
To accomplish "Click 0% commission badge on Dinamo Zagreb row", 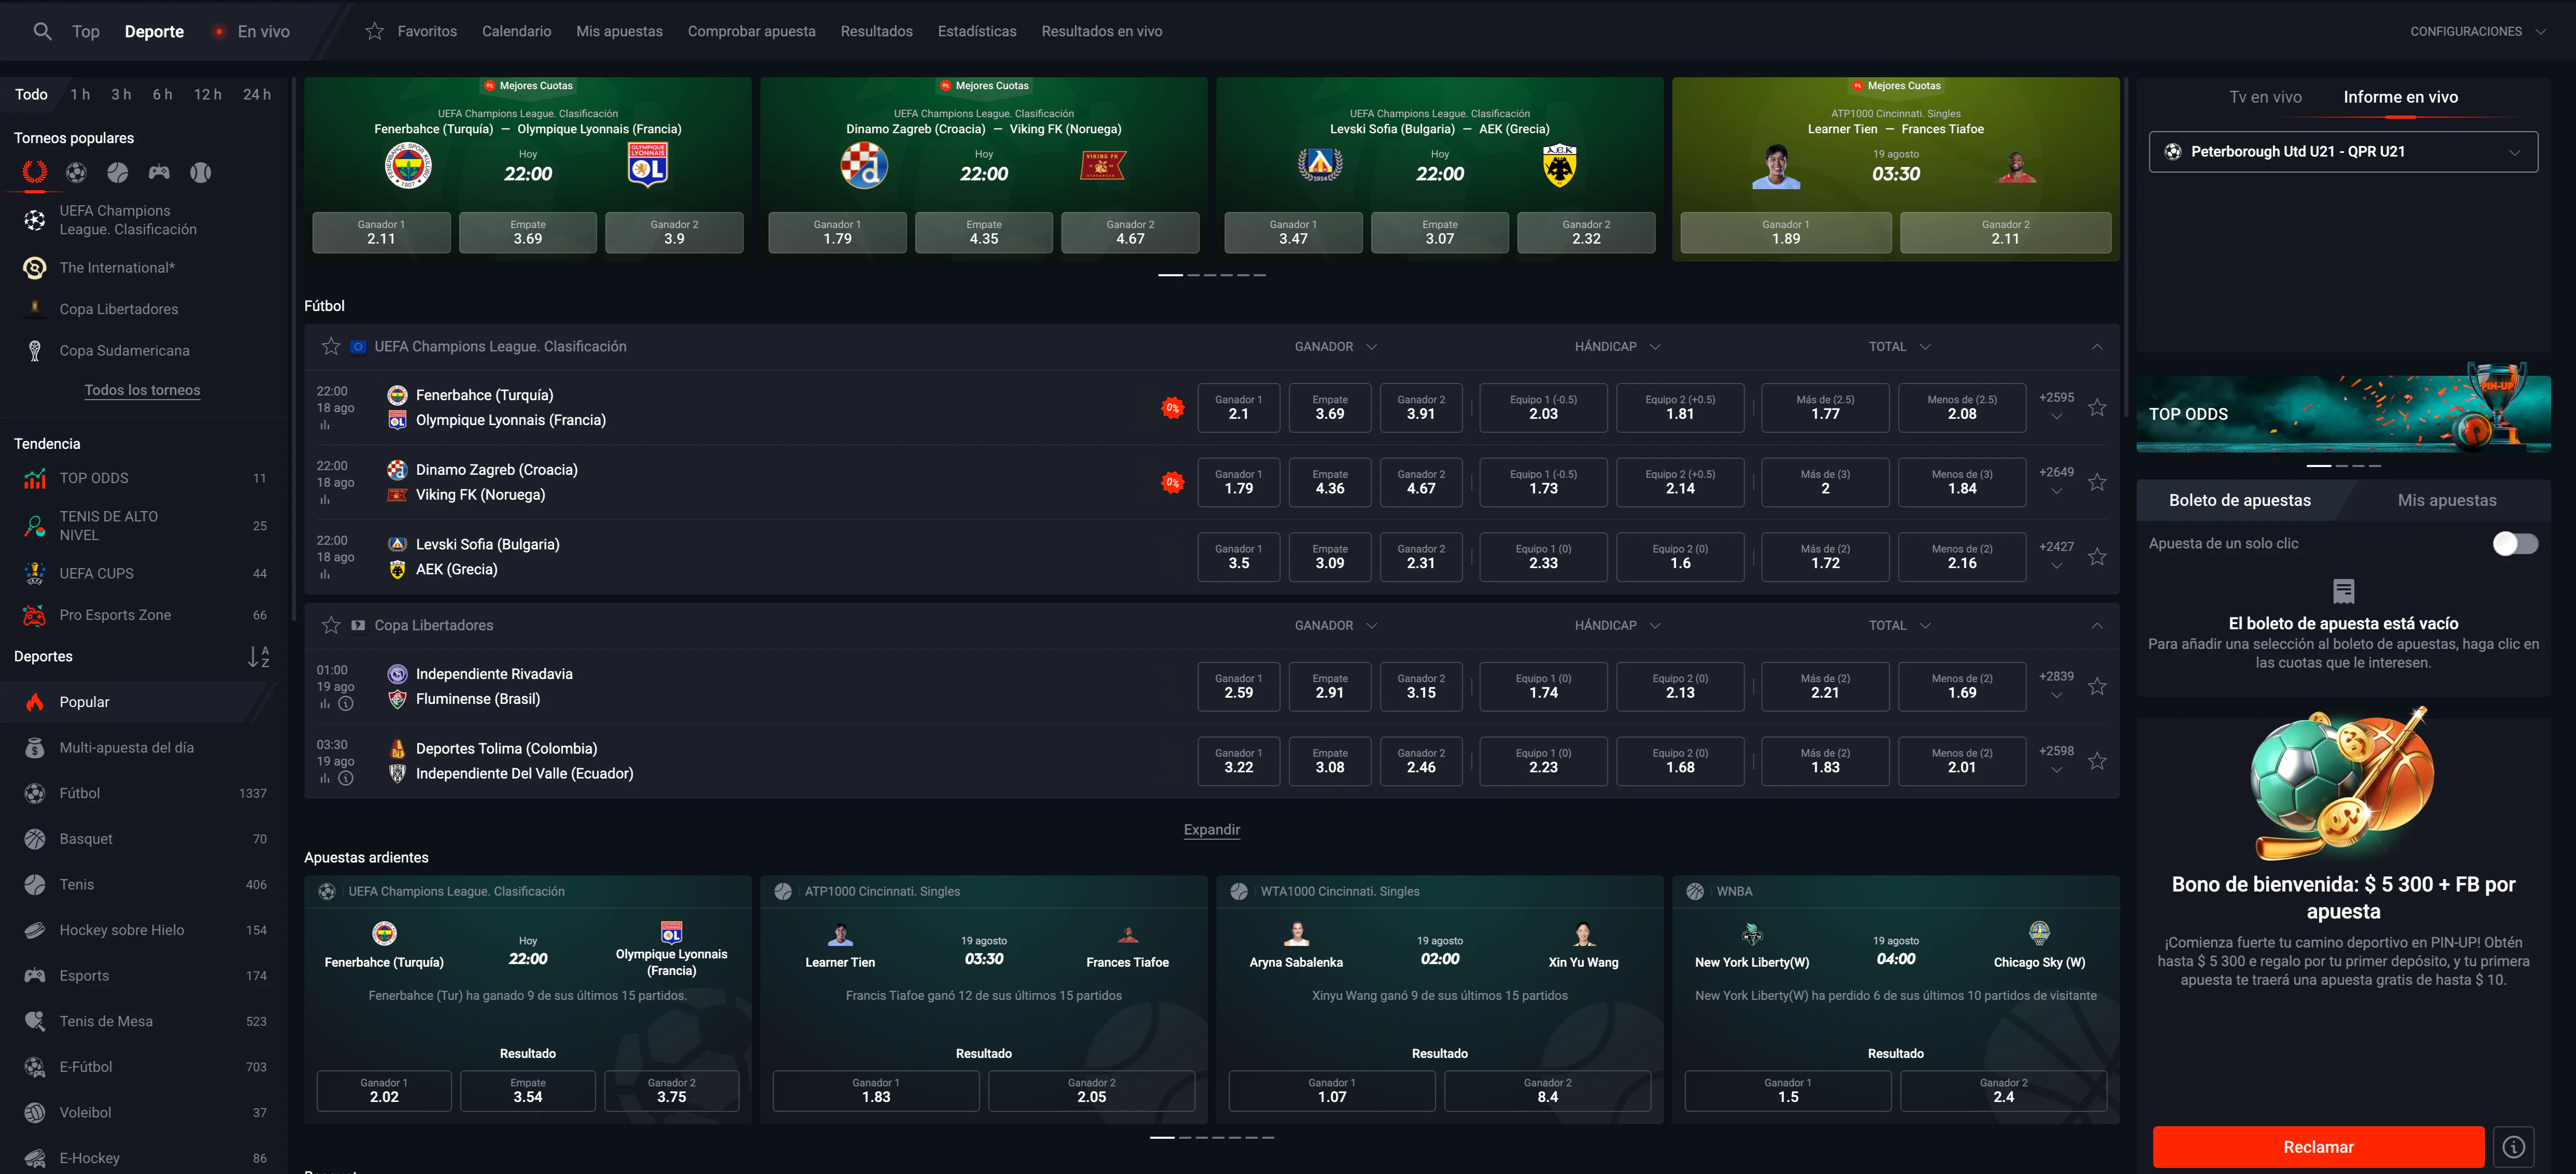I will [1172, 482].
